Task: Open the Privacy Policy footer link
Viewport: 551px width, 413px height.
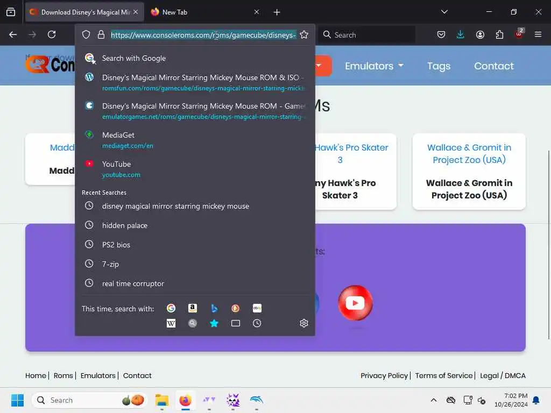Action: pyautogui.click(x=384, y=375)
